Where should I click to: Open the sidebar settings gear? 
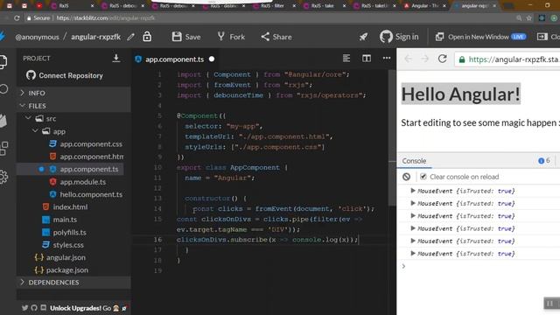[x=3, y=177]
